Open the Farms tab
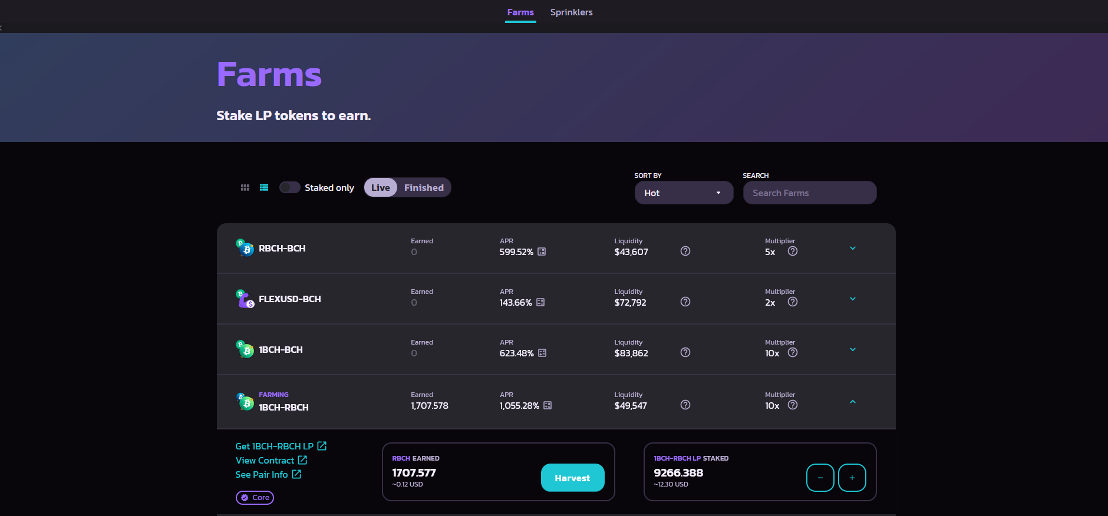The height and width of the screenshot is (516, 1108). tap(520, 12)
